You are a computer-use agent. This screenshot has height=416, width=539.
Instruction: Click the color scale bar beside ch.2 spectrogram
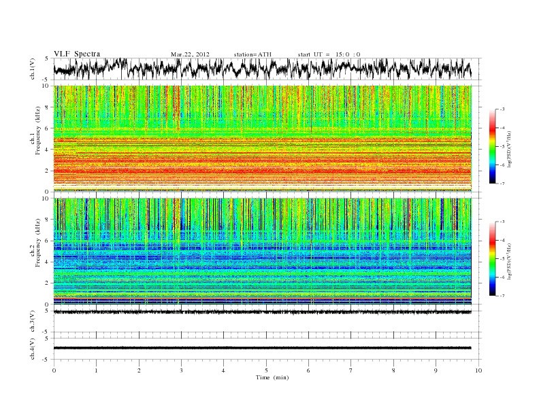click(492, 258)
